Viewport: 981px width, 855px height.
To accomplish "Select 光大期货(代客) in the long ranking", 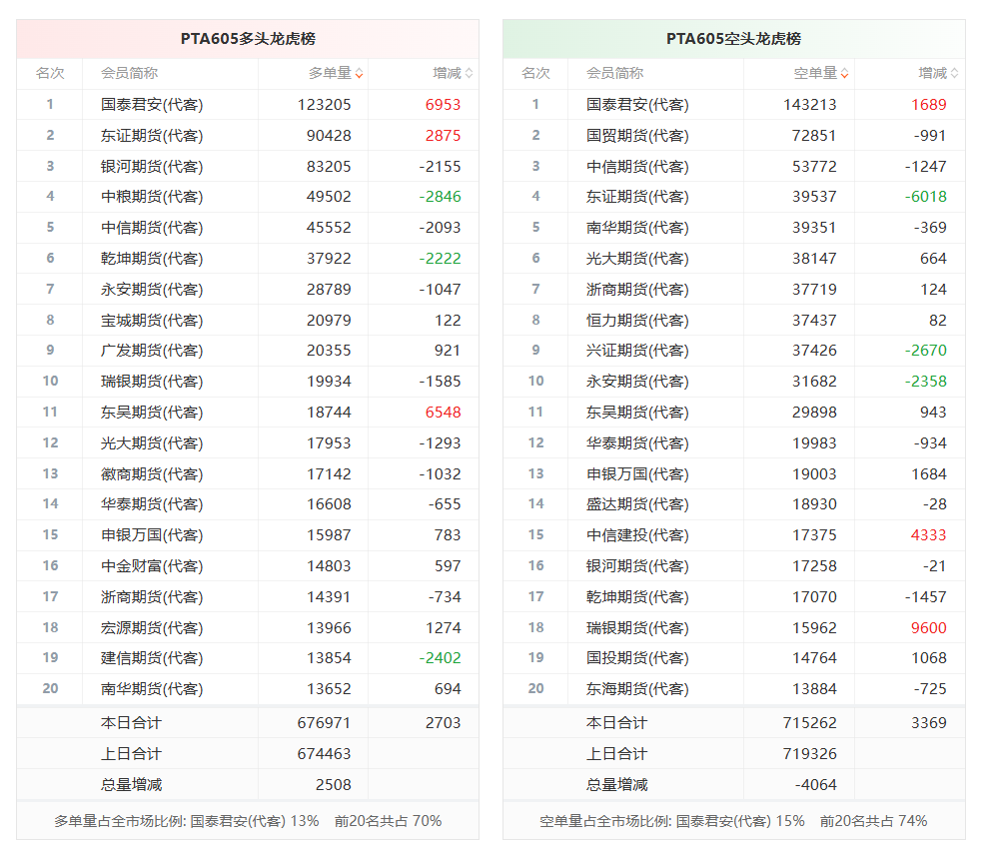I will click(152, 443).
